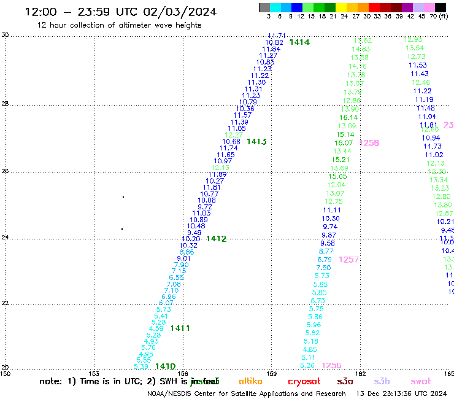Select the bright red legend swatch

point(374,7)
